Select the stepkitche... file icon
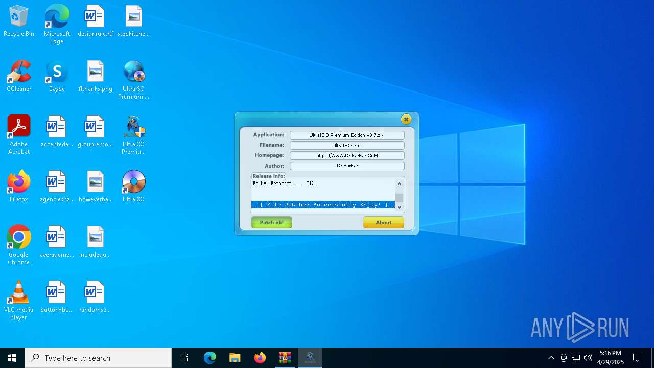The image size is (654, 368). (133, 21)
